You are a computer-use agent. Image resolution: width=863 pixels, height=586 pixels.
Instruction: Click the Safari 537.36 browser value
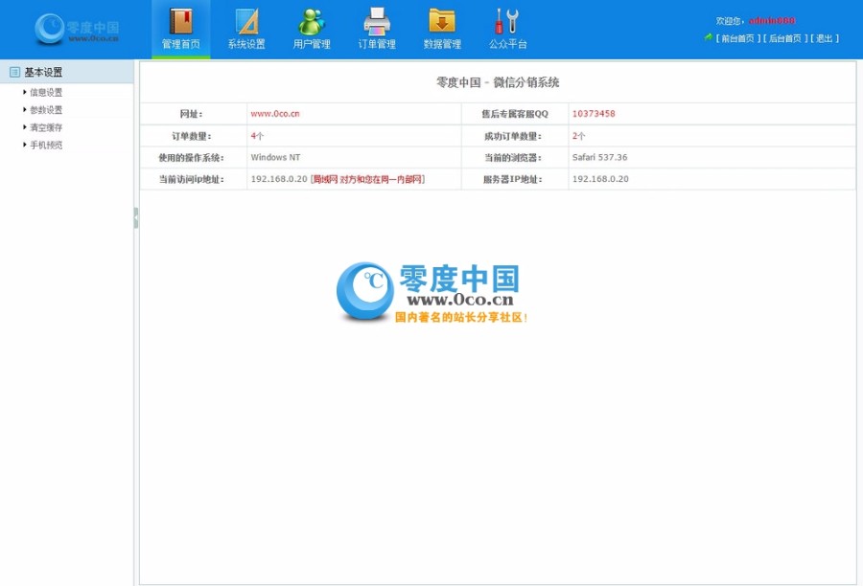[599, 157]
